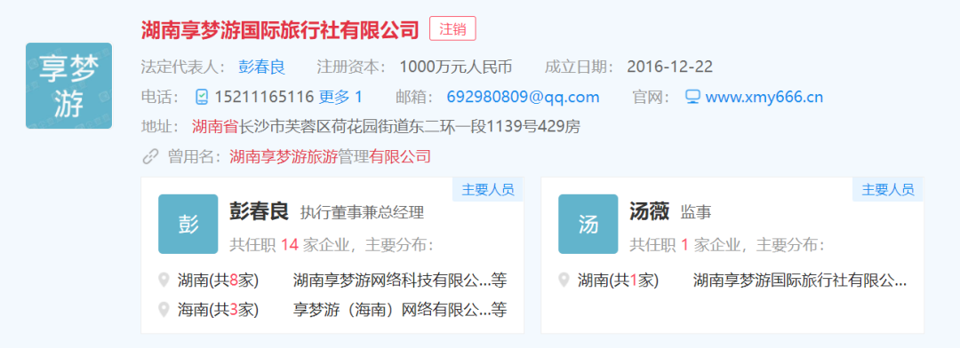Open 享梦游（海南）网络有限公司 company link
The height and width of the screenshot is (348, 960).
click(x=400, y=310)
